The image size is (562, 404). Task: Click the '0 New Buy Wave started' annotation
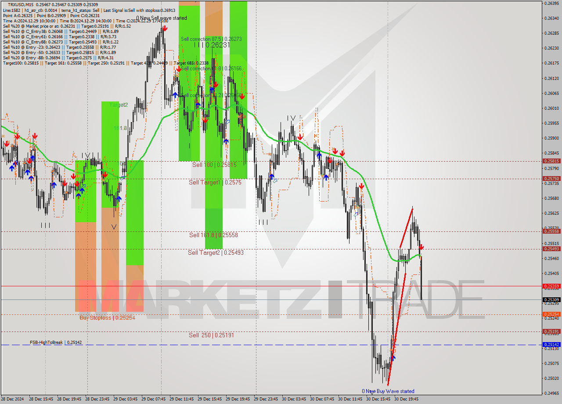pyautogui.click(x=388, y=391)
